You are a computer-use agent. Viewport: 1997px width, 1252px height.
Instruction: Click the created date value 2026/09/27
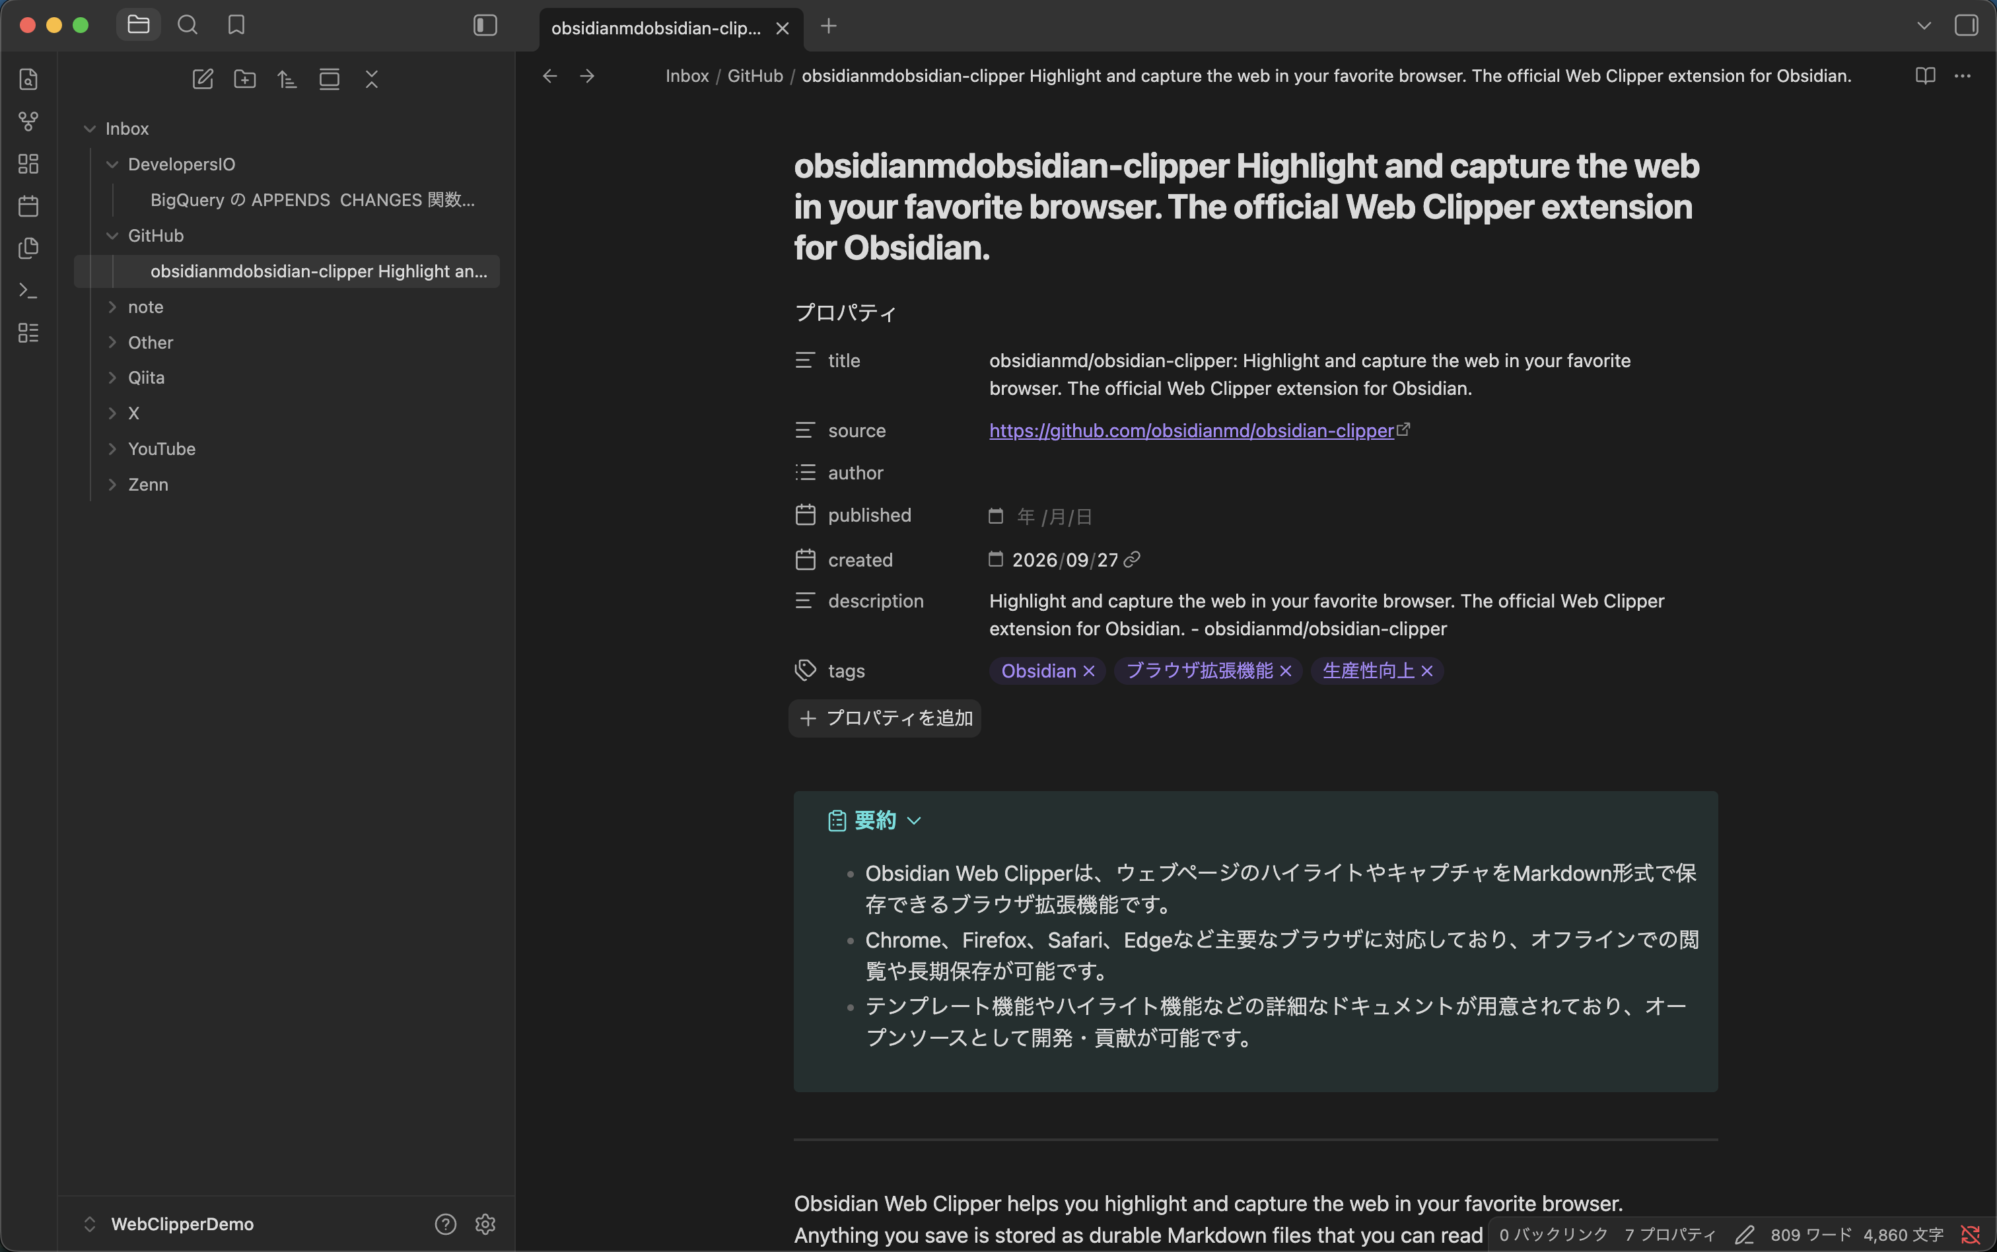click(x=1065, y=561)
